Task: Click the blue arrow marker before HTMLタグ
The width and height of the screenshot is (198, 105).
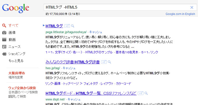Action: pyautogui.click(x=44, y=26)
